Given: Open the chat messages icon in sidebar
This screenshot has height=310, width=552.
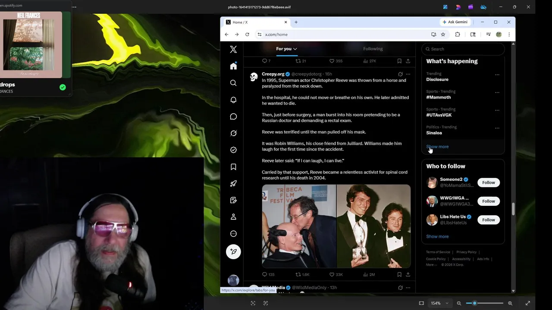Looking at the screenshot, I should pyautogui.click(x=233, y=116).
